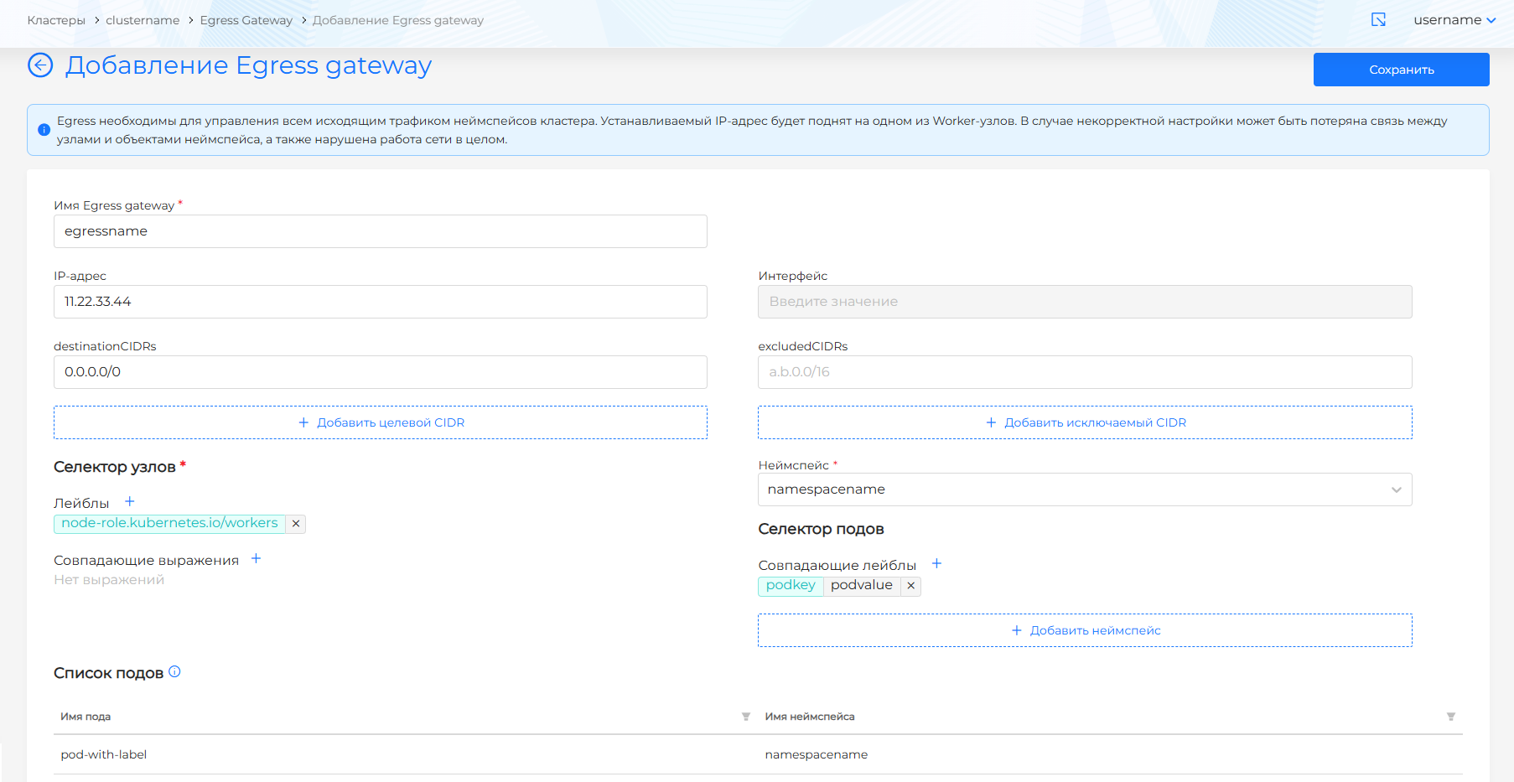Viewport: 1514px width, 782px height.
Task: Click the top-right window expand icon
Action: [x=1378, y=20]
